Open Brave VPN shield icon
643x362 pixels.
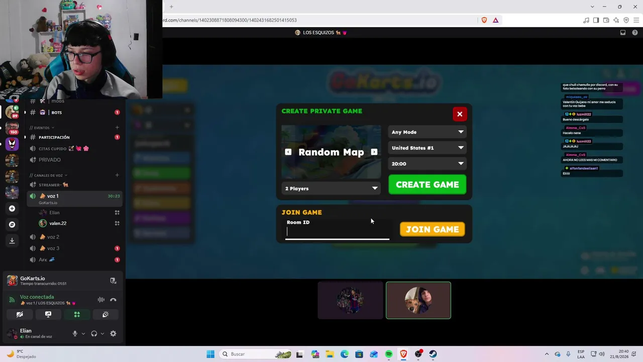(626, 20)
